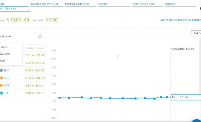Switch to the Invested DARWINS (6) tab
Screen dimensions: 201x122
[x=44, y=4]
